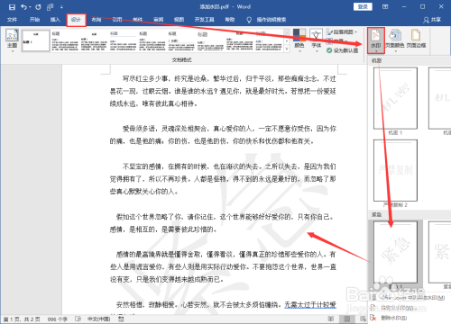Click the Save icon in the title bar
Viewport: 451px width, 324px height.
[x=12, y=7]
